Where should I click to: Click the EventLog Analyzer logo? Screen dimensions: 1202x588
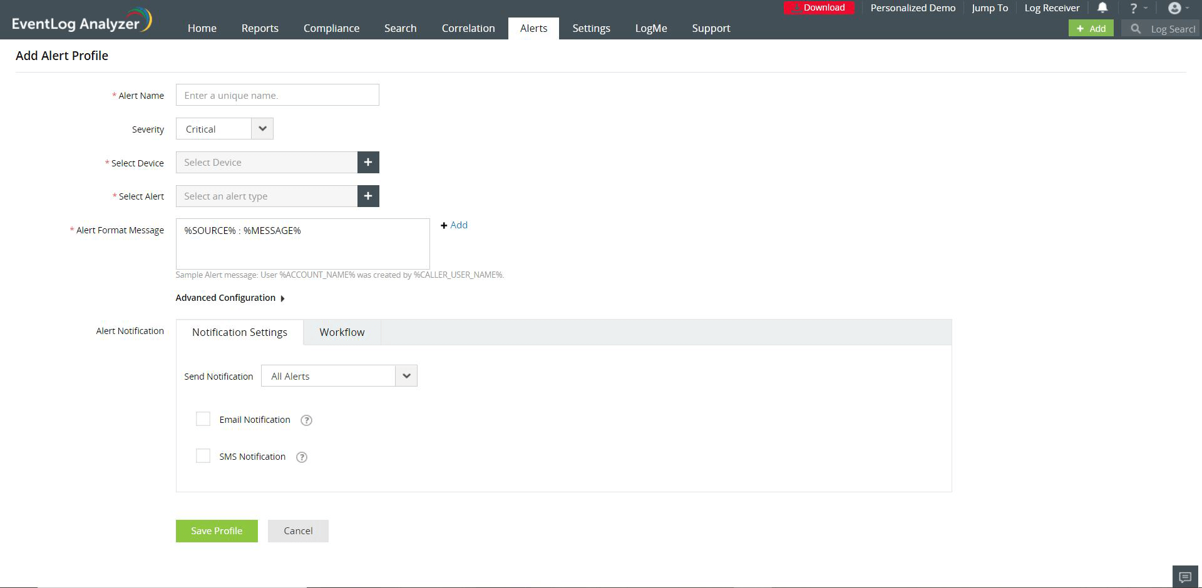[81, 21]
